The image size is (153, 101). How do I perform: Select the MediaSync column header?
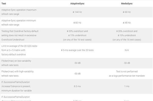[127, 4]
